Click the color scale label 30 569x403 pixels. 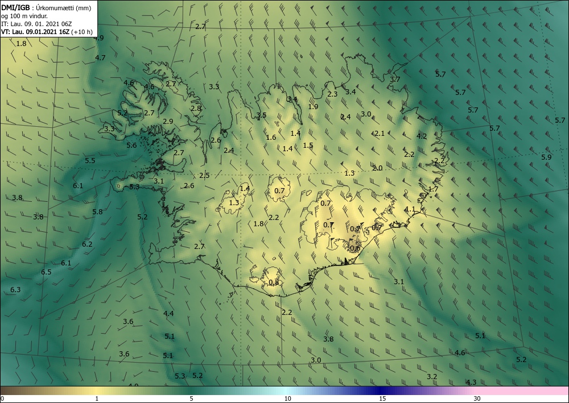coord(477,398)
